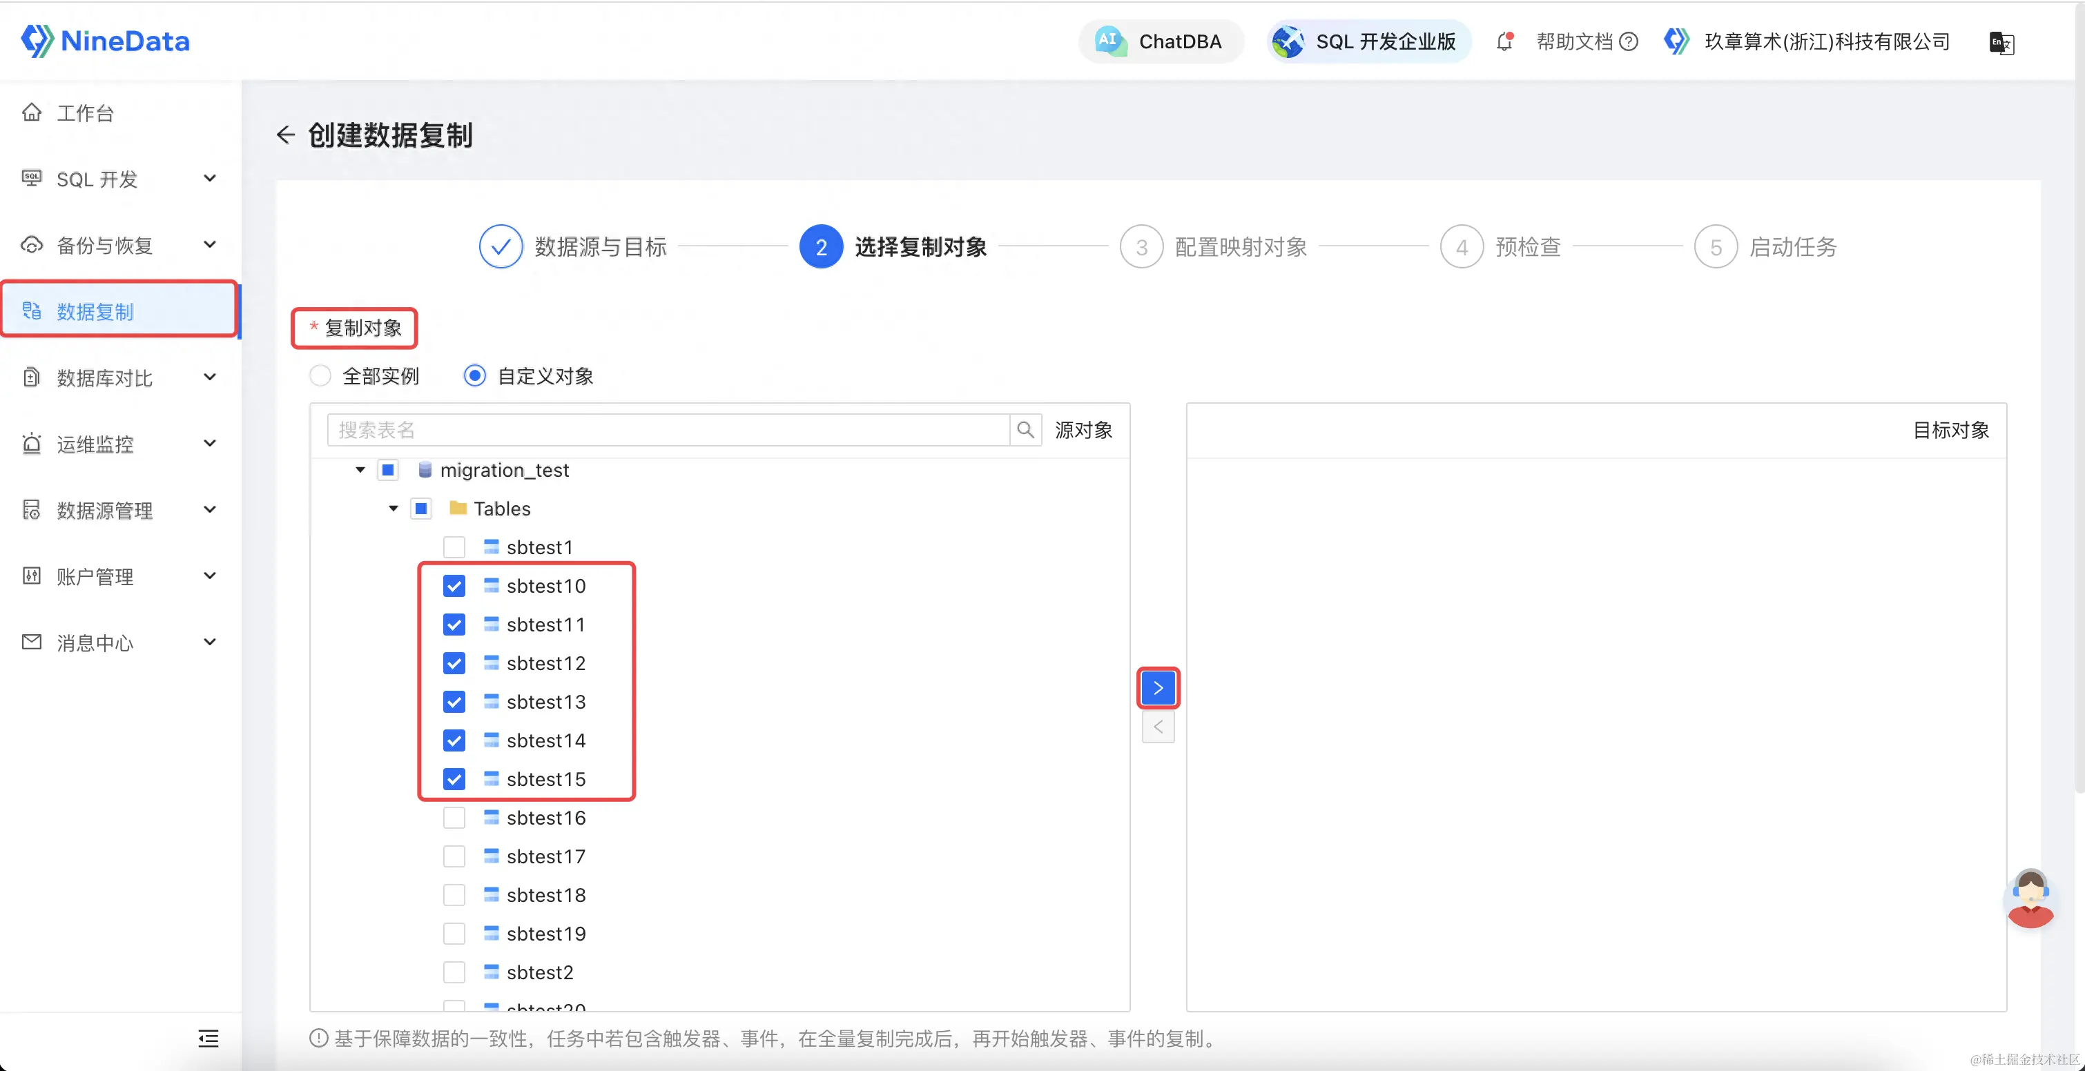The height and width of the screenshot is (1071, 2085).
Task: Move selected tables right with arrow button
Action: (1158, 687)
